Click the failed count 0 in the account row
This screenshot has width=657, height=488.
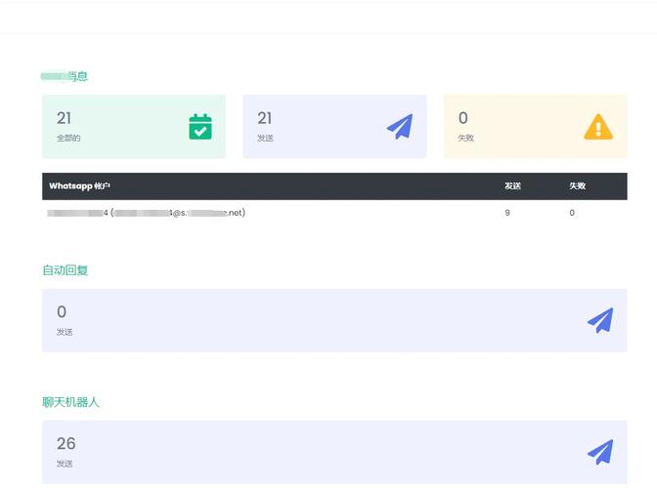[x=572, y=212]
